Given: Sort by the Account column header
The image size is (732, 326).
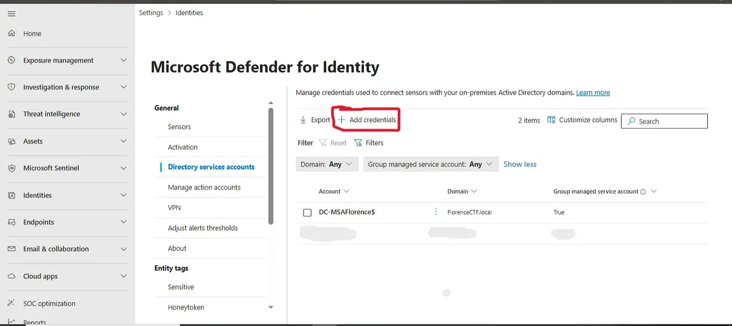Looking at the screenshot, I should pyautogui.click(x=334, y=191).
